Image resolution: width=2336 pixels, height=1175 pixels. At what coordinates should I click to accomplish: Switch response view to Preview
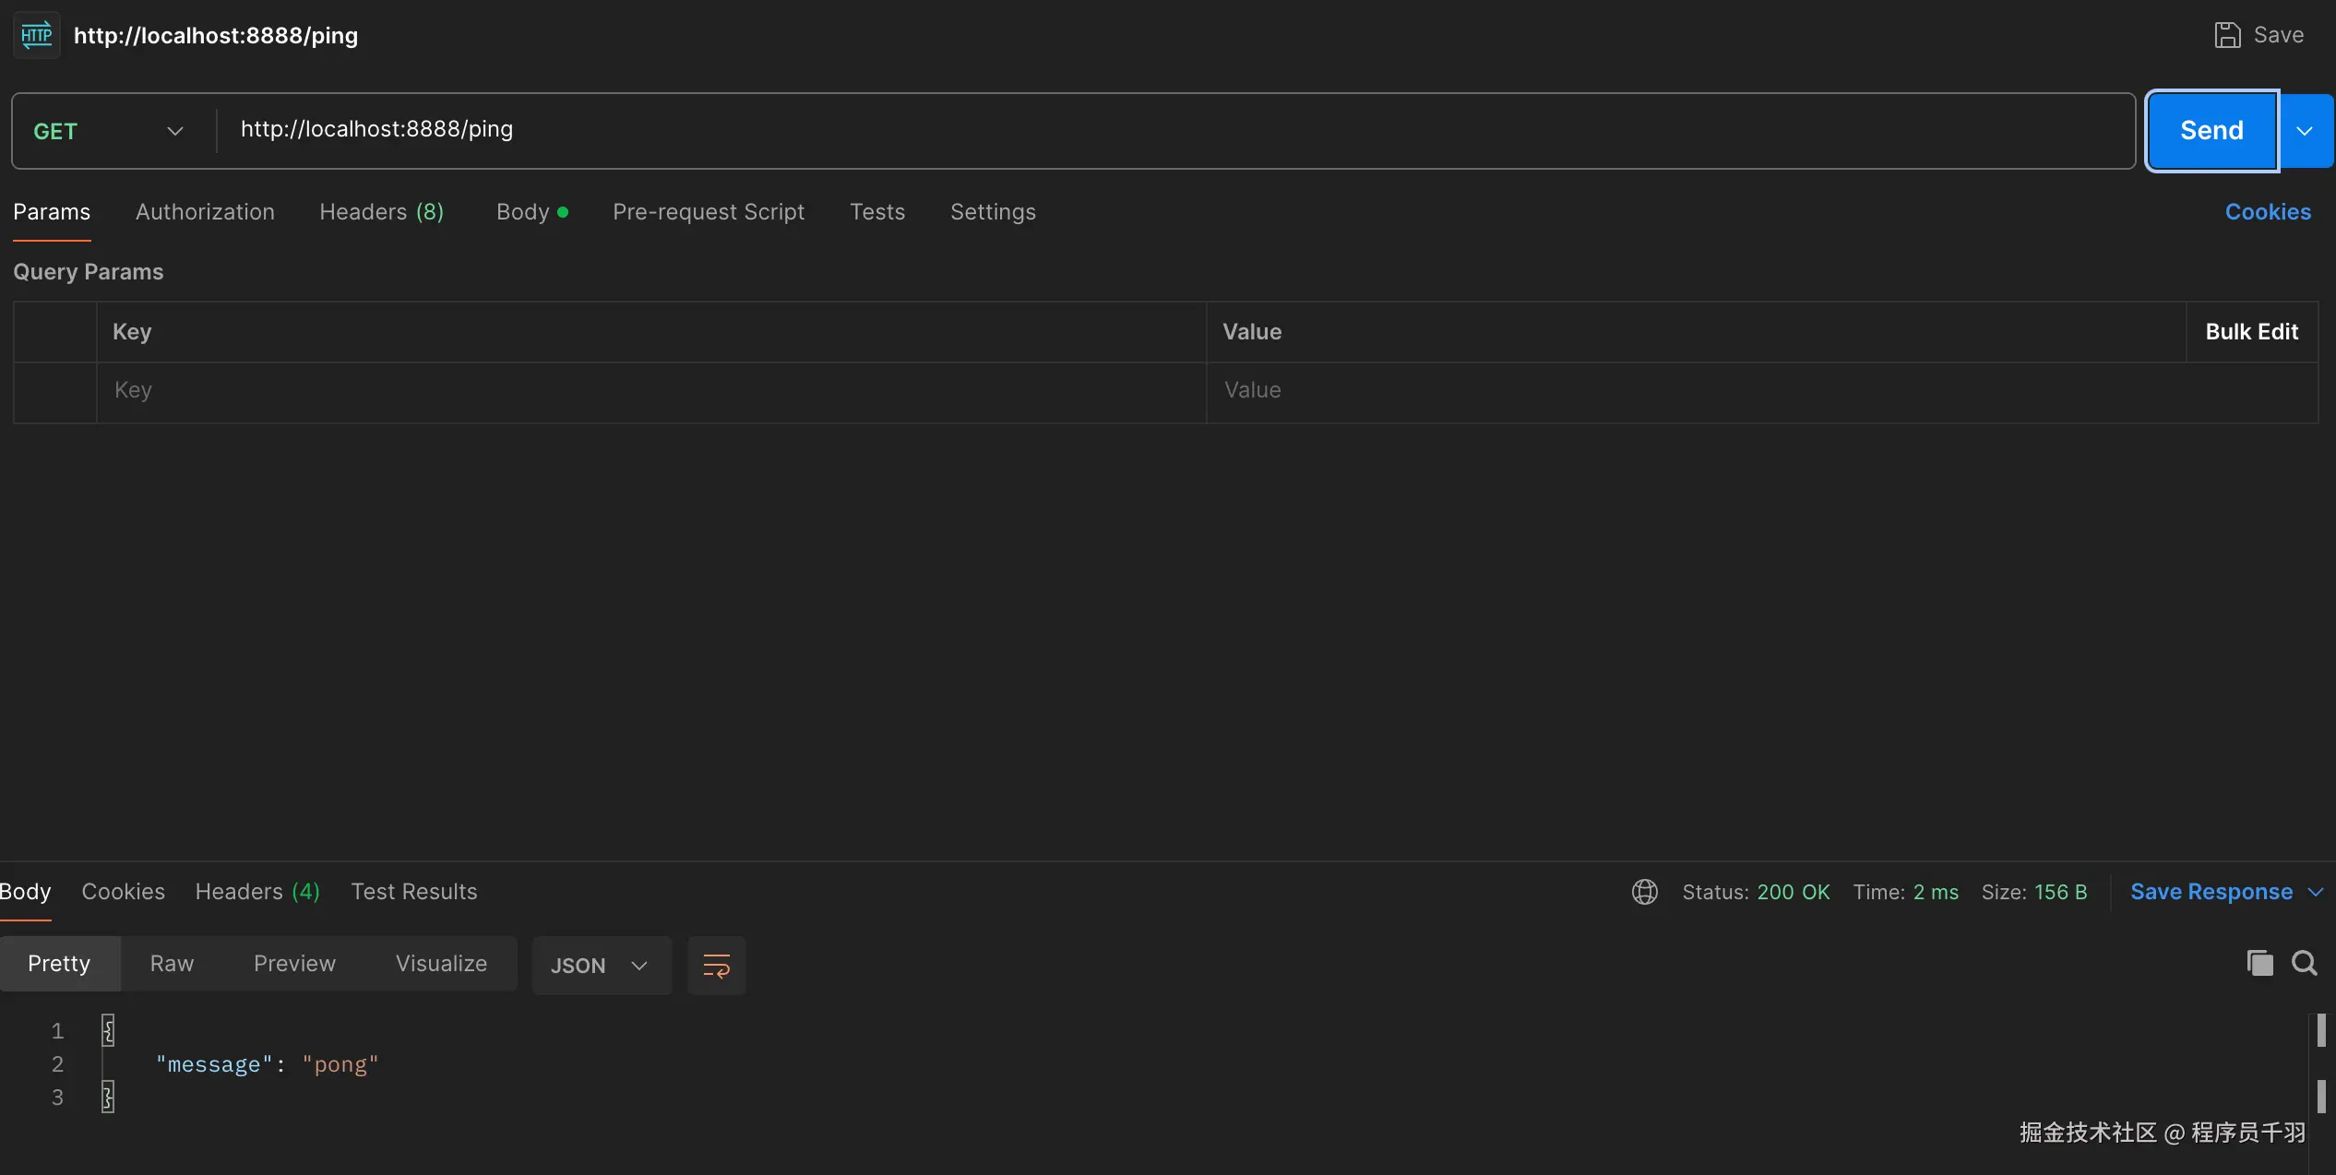[x=294, y=964]
